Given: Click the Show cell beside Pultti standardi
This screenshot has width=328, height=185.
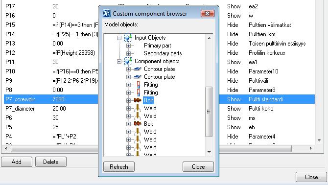Looking at the screenshot, I should (234, 99).
